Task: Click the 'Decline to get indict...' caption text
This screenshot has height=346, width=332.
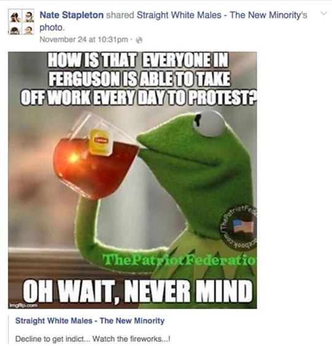Action: click(x=93, y=339)
